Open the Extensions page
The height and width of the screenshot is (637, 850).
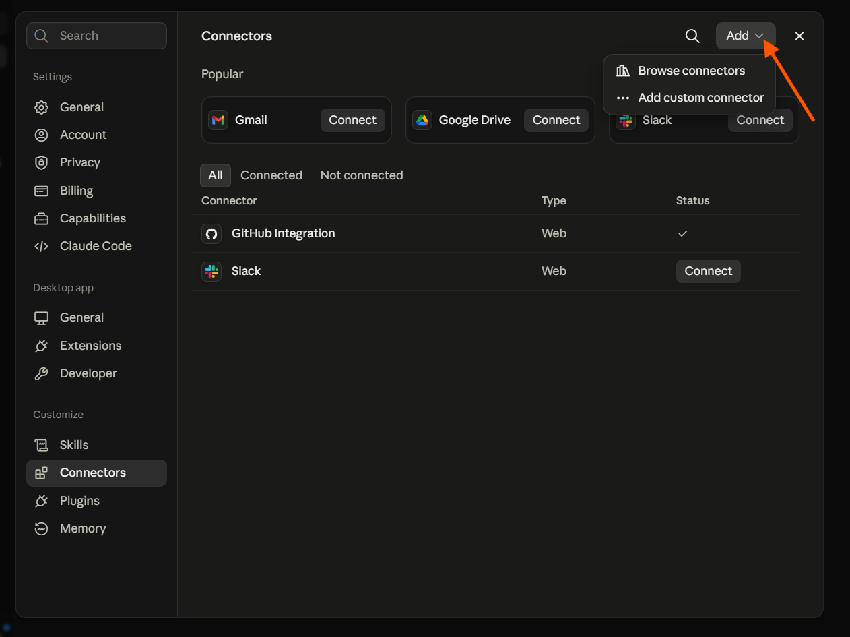[x=96, y=346]
